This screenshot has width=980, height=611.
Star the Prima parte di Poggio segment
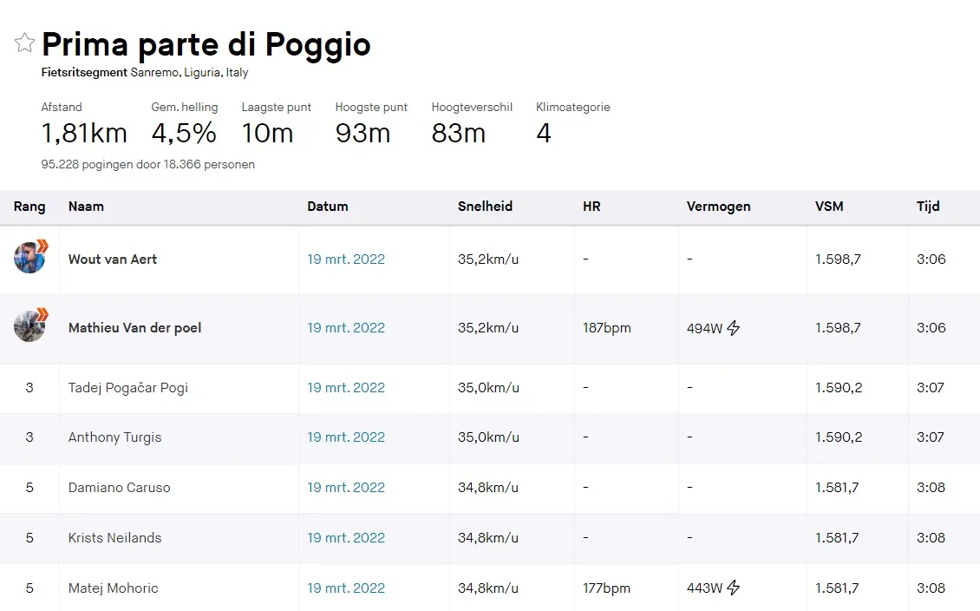pyautogui.click(x=24, y=43)
